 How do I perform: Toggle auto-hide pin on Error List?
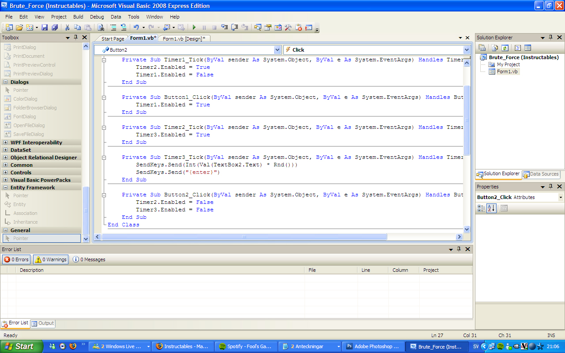tap(459, 249)
